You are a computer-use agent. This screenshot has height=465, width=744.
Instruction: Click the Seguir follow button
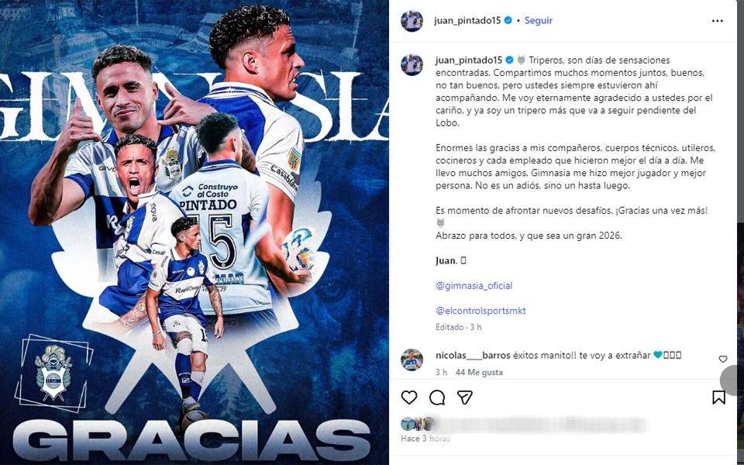[538, 20]
